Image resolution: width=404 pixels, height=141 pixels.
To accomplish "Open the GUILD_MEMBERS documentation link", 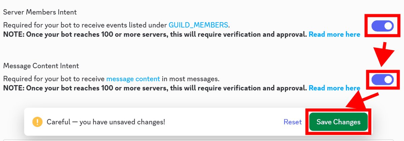I will [x=198, y=25].
